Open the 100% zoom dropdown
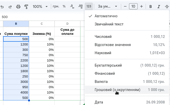The image size is (170, 105). click(x=40, y=7)
